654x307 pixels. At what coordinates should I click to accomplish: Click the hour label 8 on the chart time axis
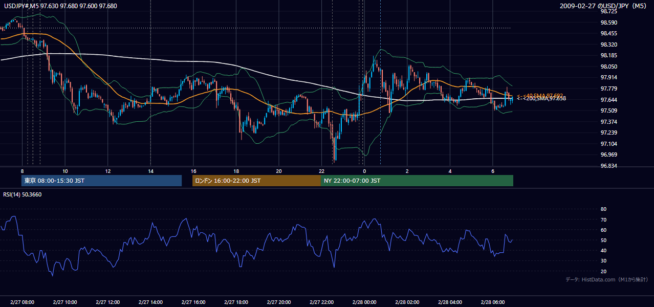click(22, 171)
